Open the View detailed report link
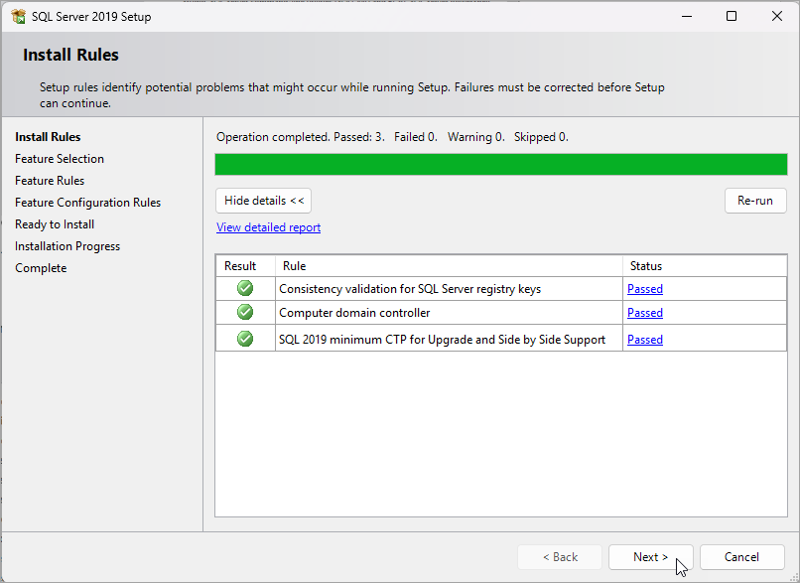This screenshot has height=583, width=800. pyautogui.click(x=268, y=227)
